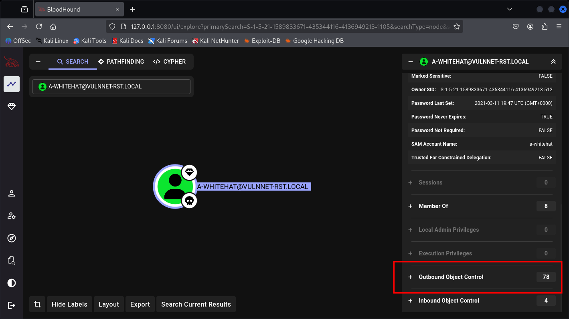Click the node search input field

(111, 86)
